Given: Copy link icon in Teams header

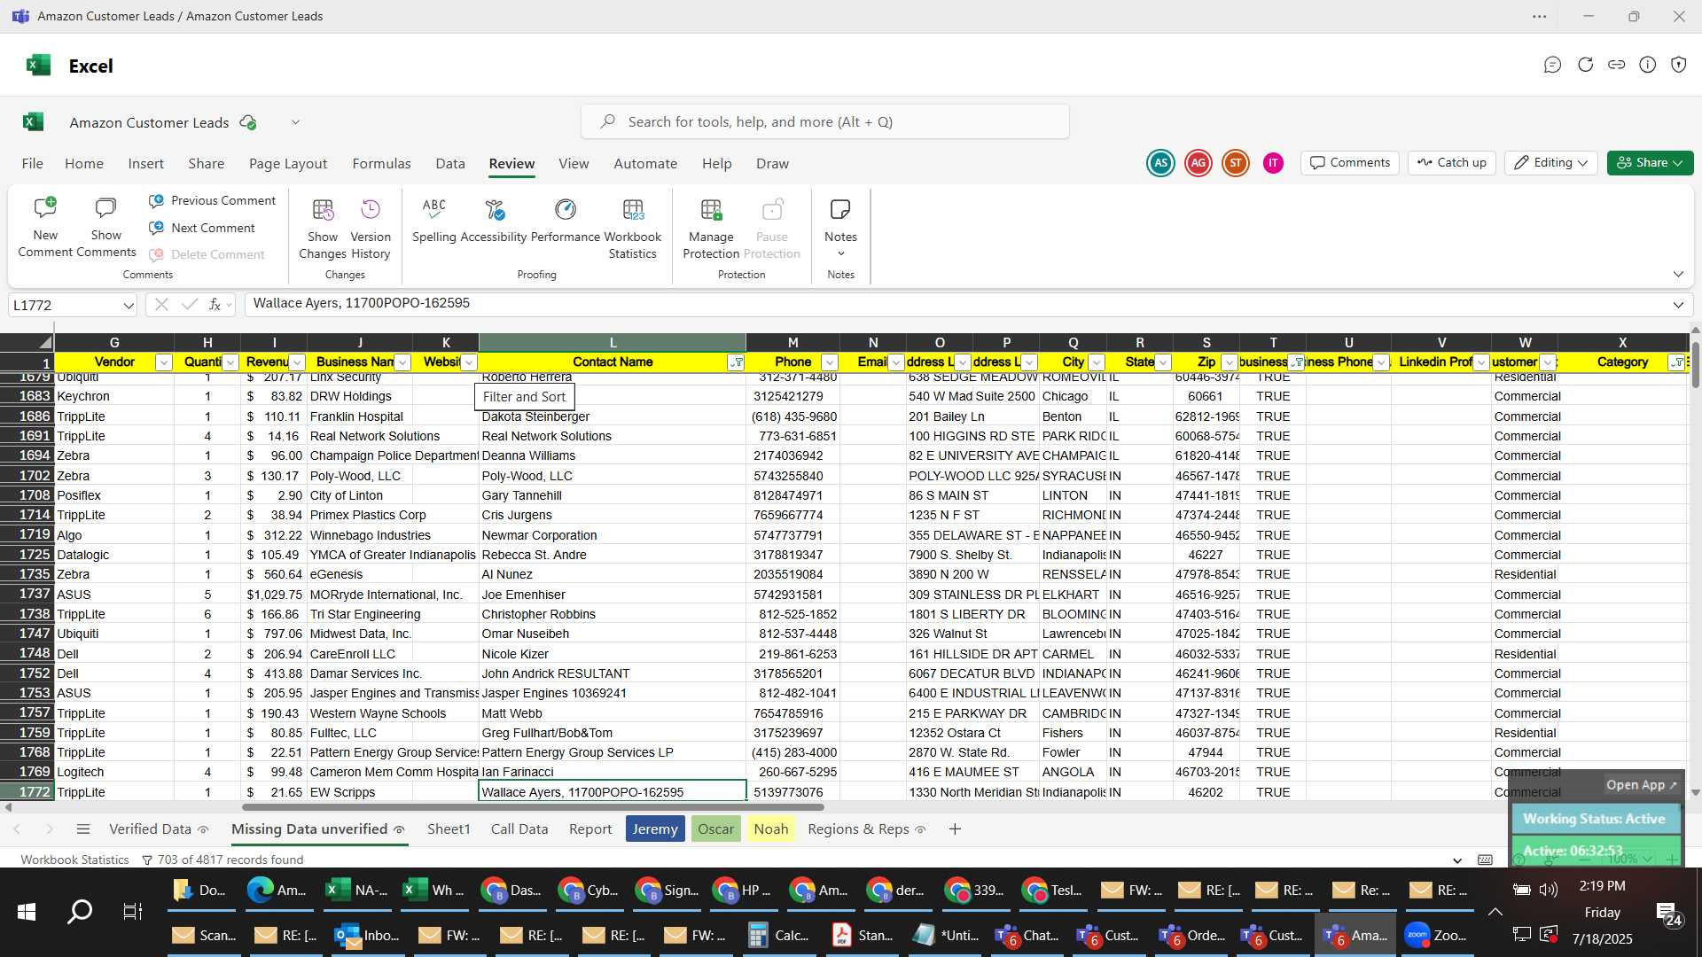Looking at the screenshot, I should [x=1617, y=65].
